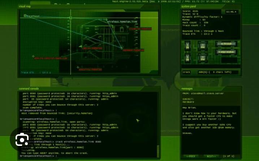This screenshot has width=259, height=161.
Task: Click the 'no firewall' hardware slot
Action: (x=226, y=44)
